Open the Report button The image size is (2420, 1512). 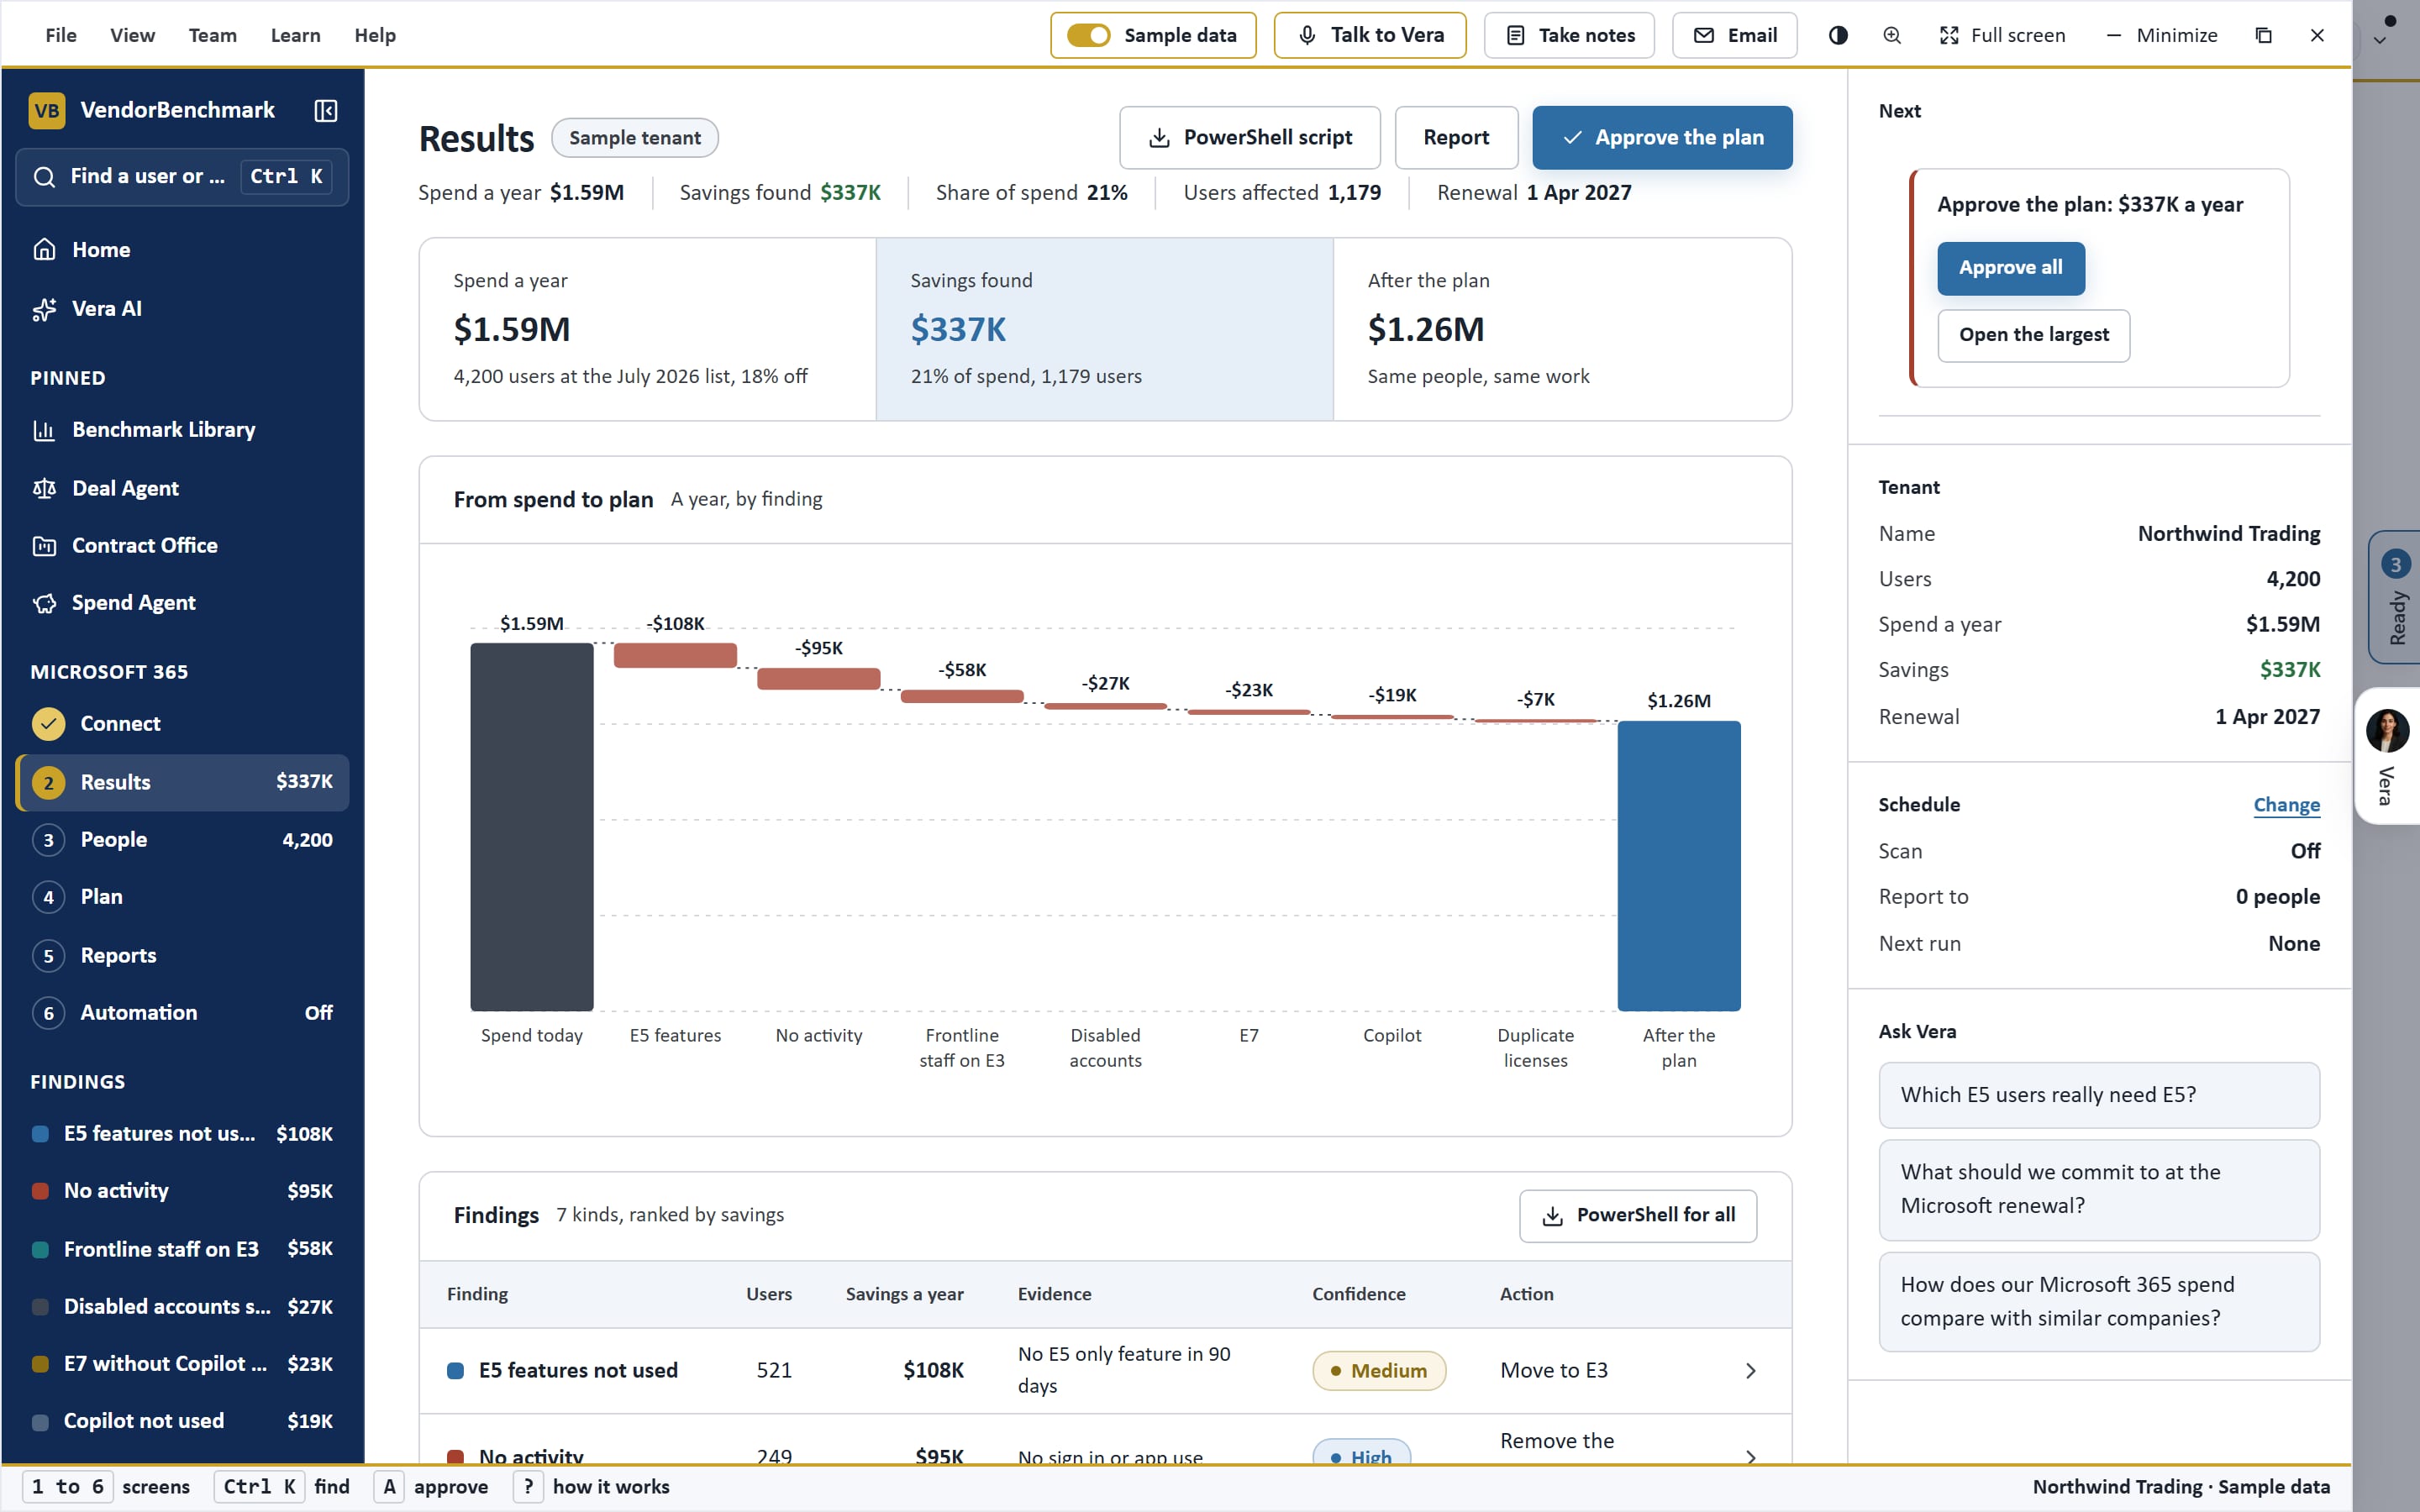[1456, 137]
